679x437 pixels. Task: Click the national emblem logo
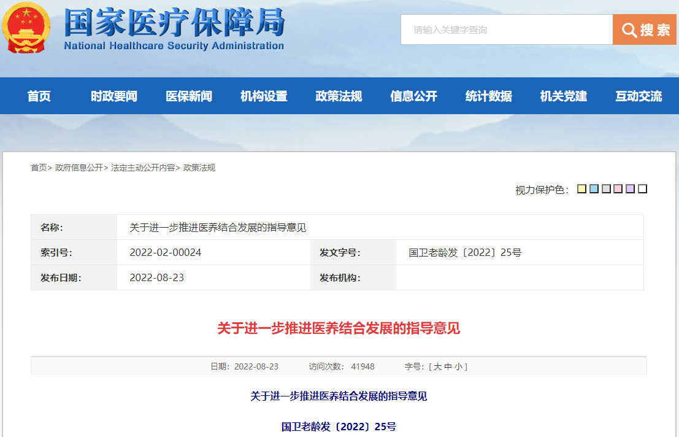click(26, 28)
